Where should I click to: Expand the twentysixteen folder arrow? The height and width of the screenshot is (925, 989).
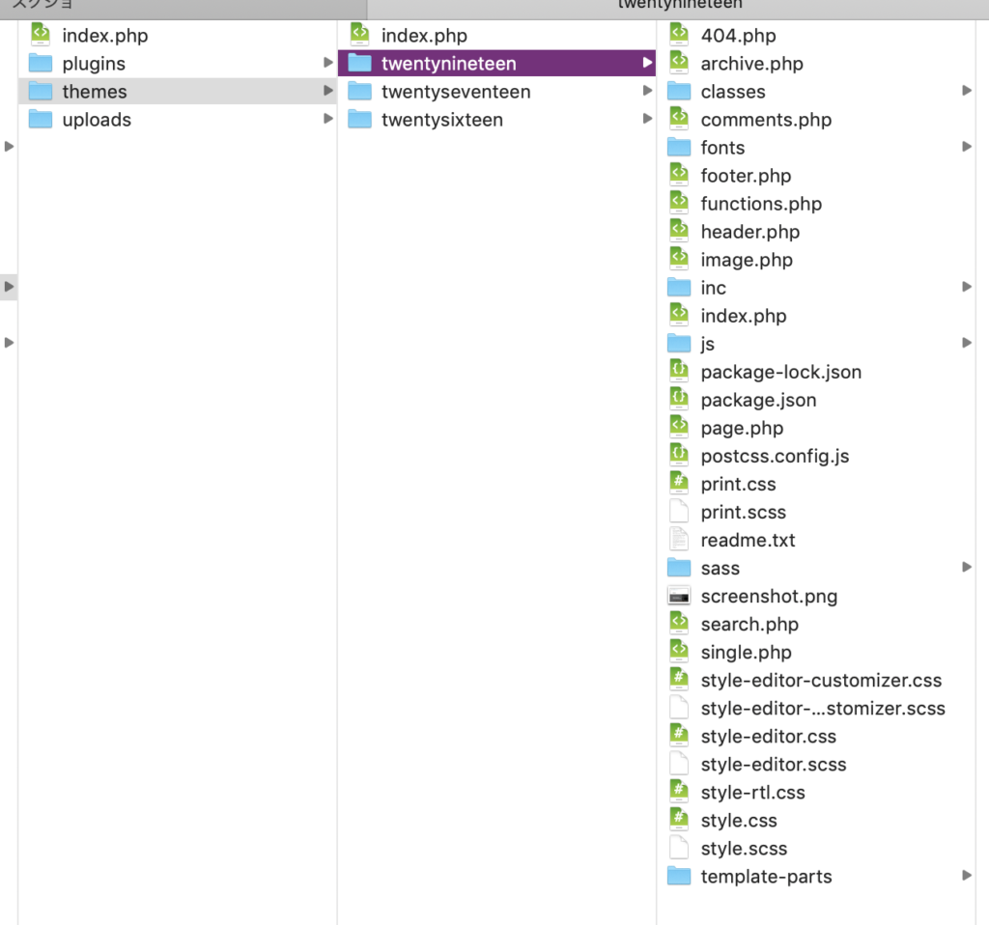tap(647, 119)
